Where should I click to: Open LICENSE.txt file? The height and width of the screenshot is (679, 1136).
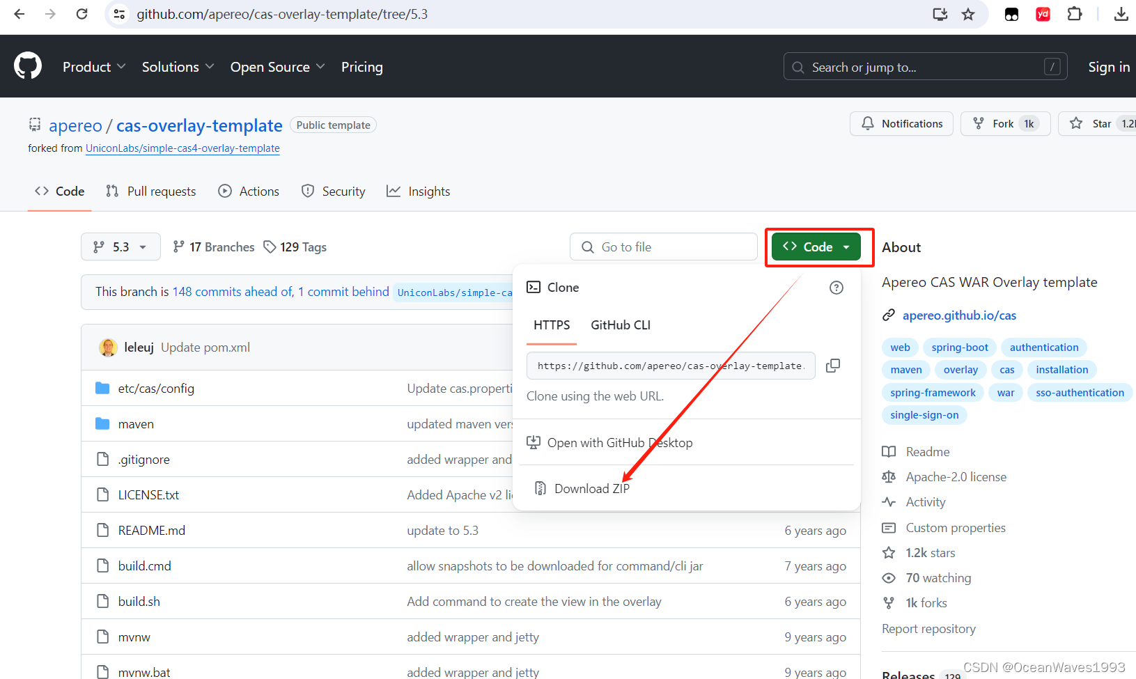tap(148, 495)
